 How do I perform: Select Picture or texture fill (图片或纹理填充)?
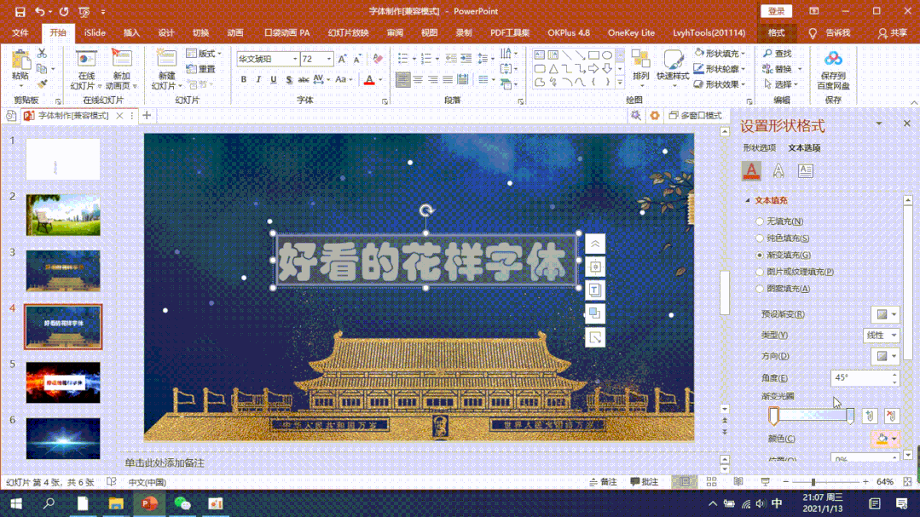[x=760, y=272]
